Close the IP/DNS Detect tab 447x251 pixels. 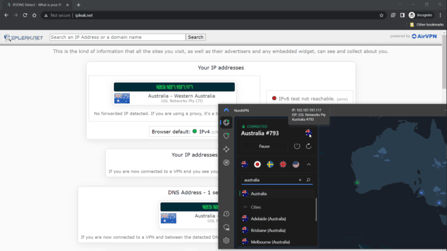click(68, 5)
